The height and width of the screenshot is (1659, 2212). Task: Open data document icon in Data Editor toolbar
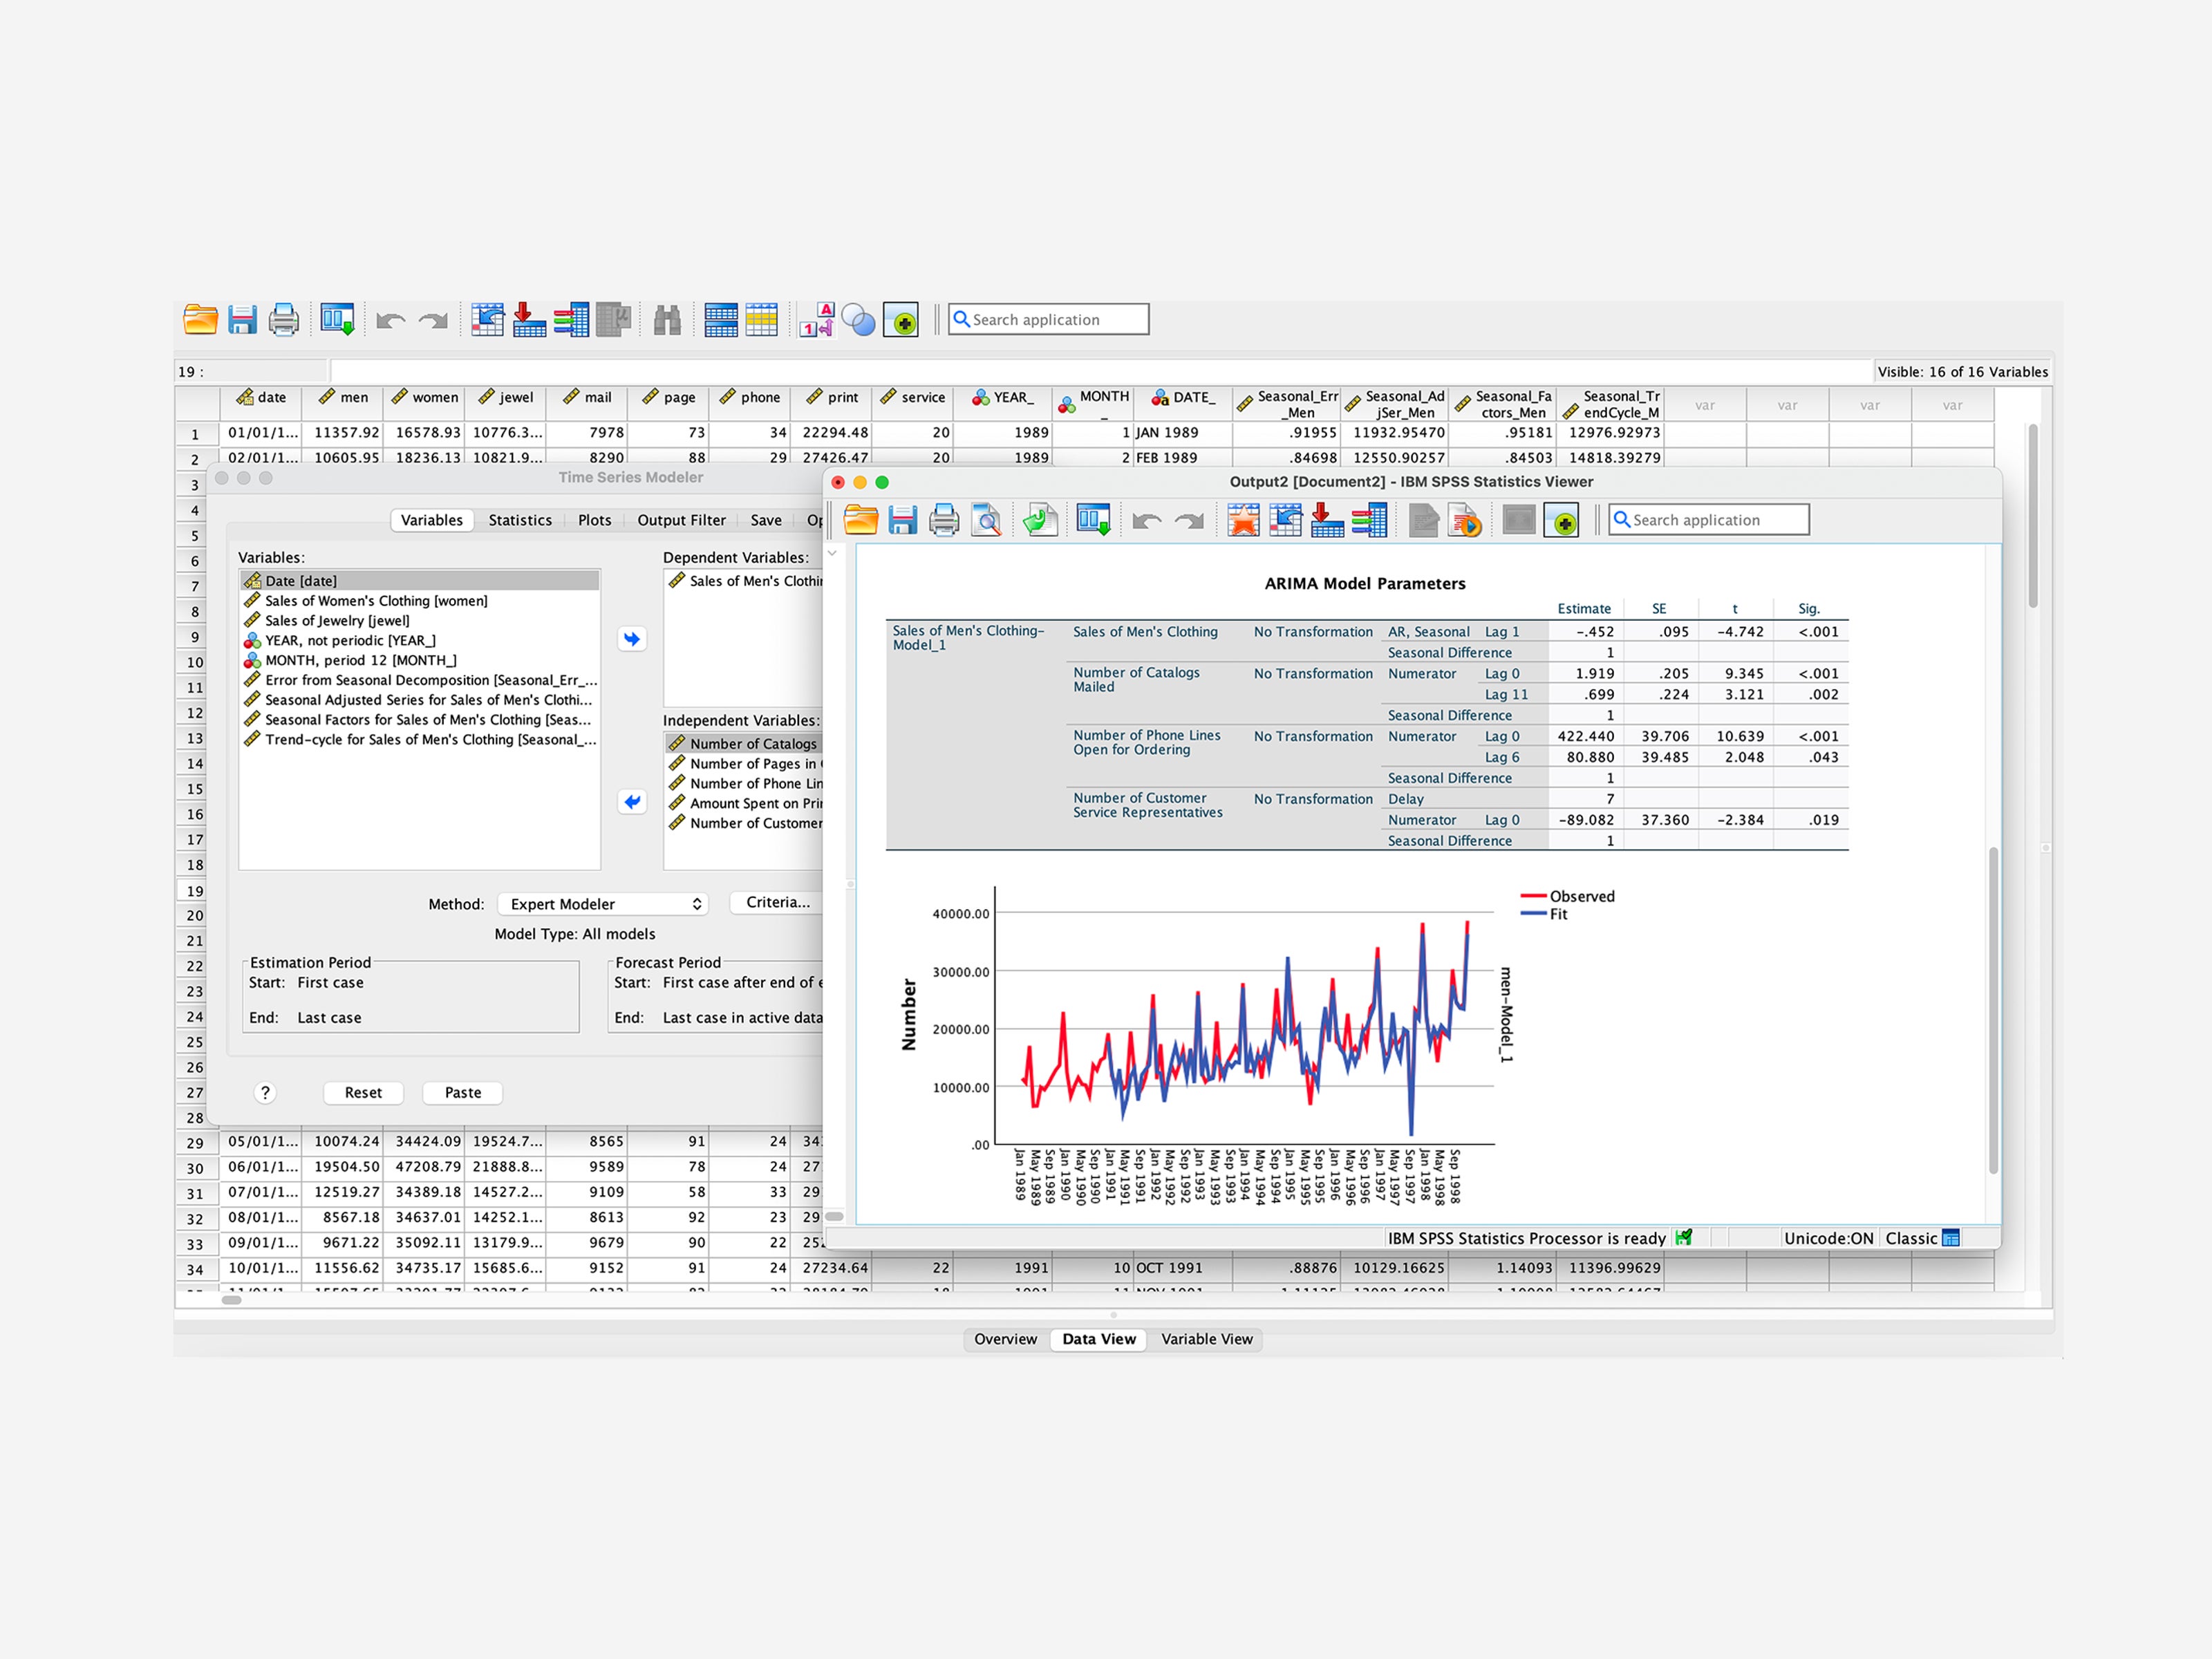coord(200,320)
